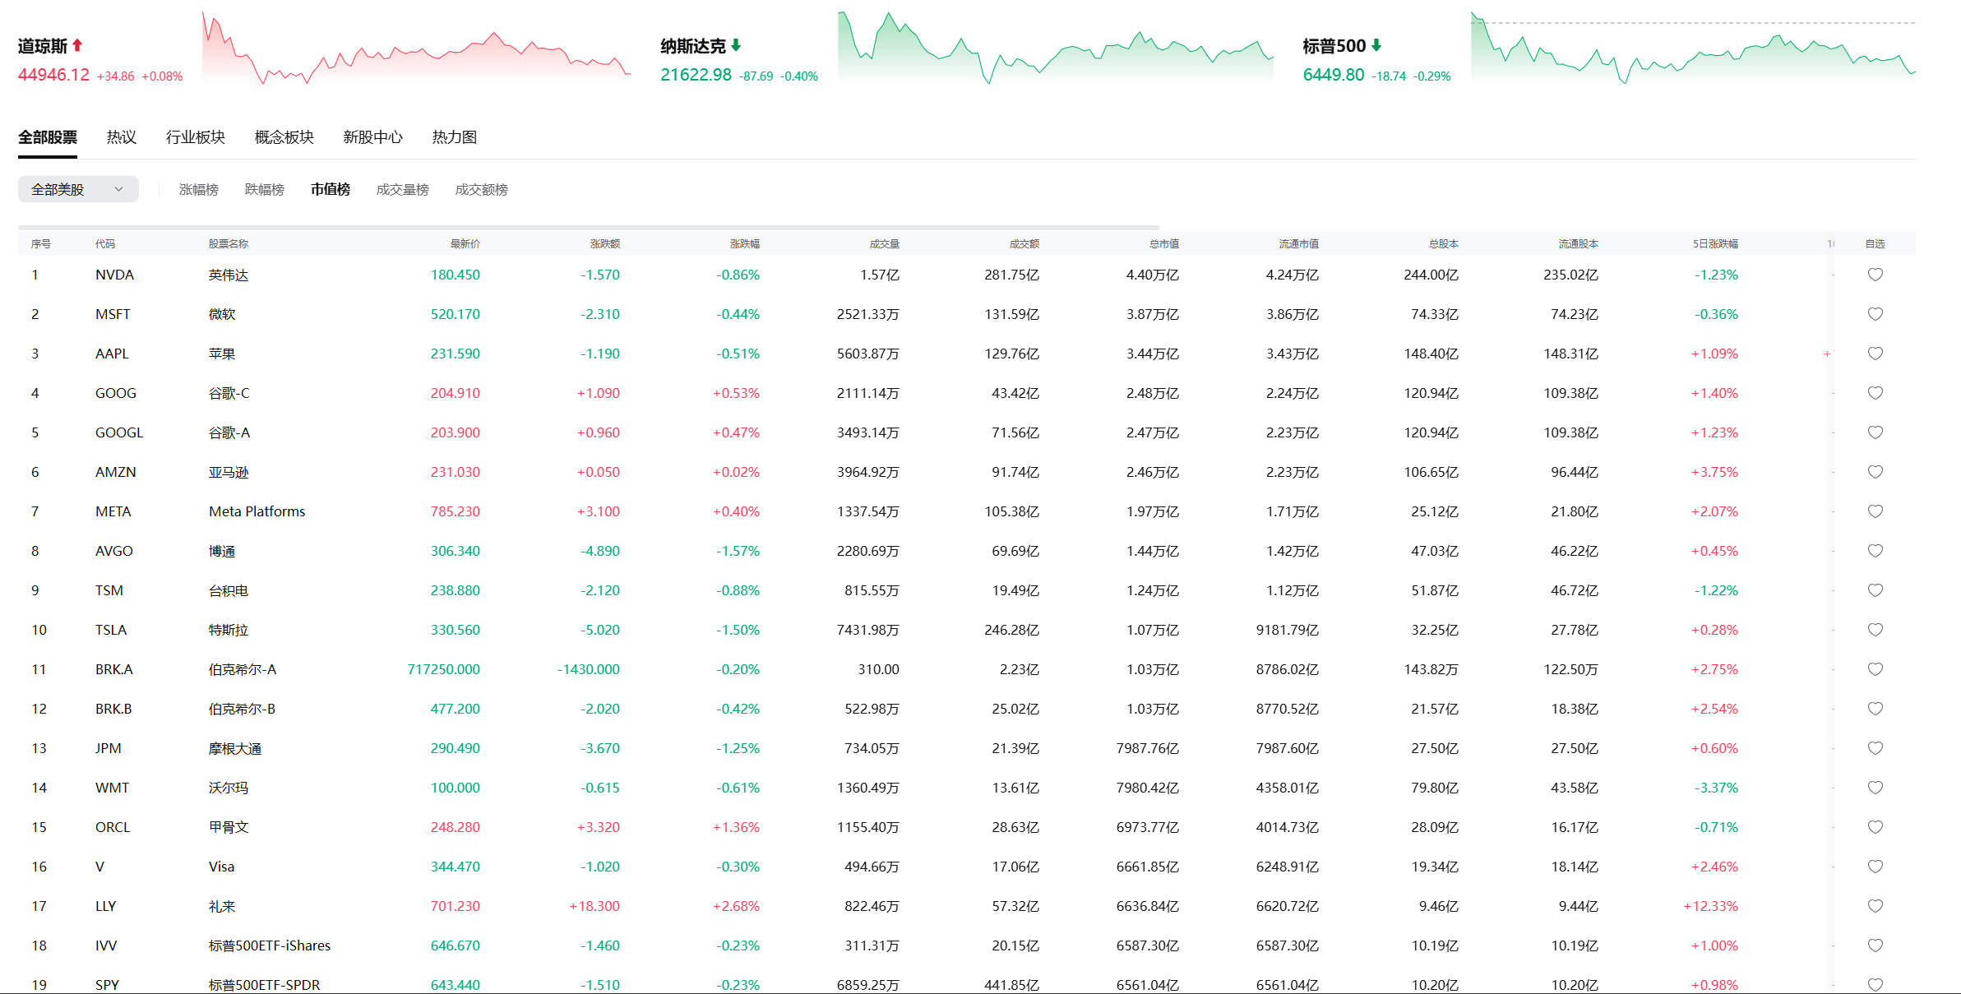Select the 涨幅榜 ranking
This screenshot has width=1961, height=994.
coord(199,190)
